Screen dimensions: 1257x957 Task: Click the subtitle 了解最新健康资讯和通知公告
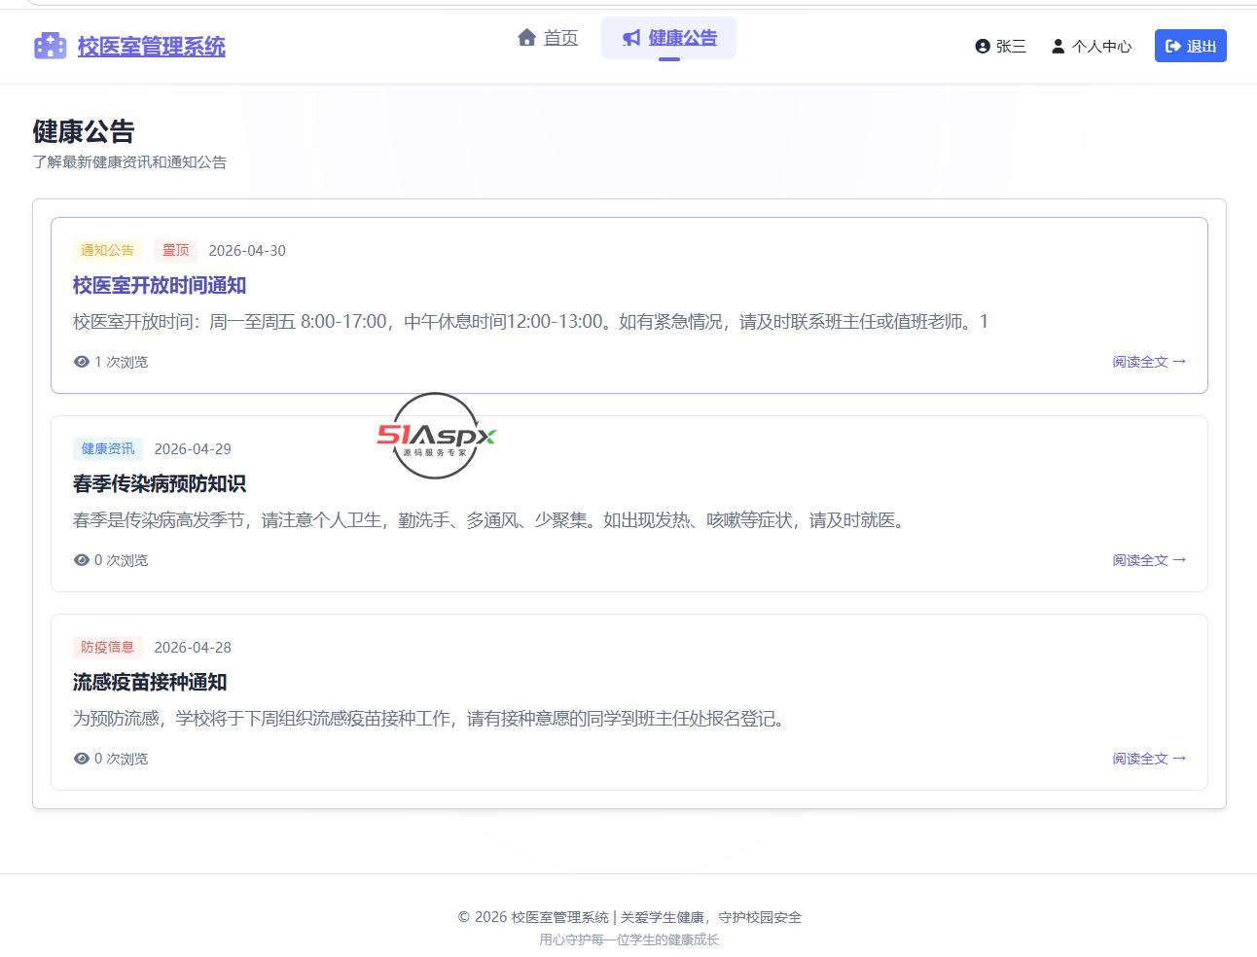click(129, 162)
